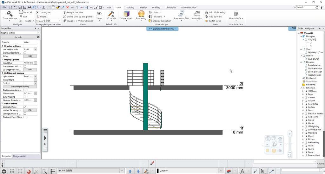Switch to the Documentation ribbon tab
This screenshot has width=325, height=174.
pyautogui.click(x=189, y=8)
